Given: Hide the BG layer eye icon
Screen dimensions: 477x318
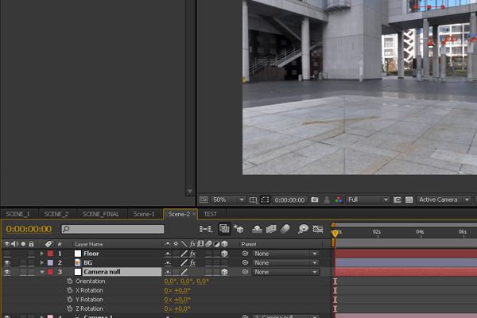Looking at the screenshot, I should point(7,262).
